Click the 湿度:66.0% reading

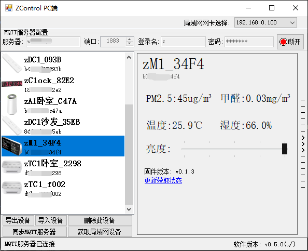tap(246, 125)
